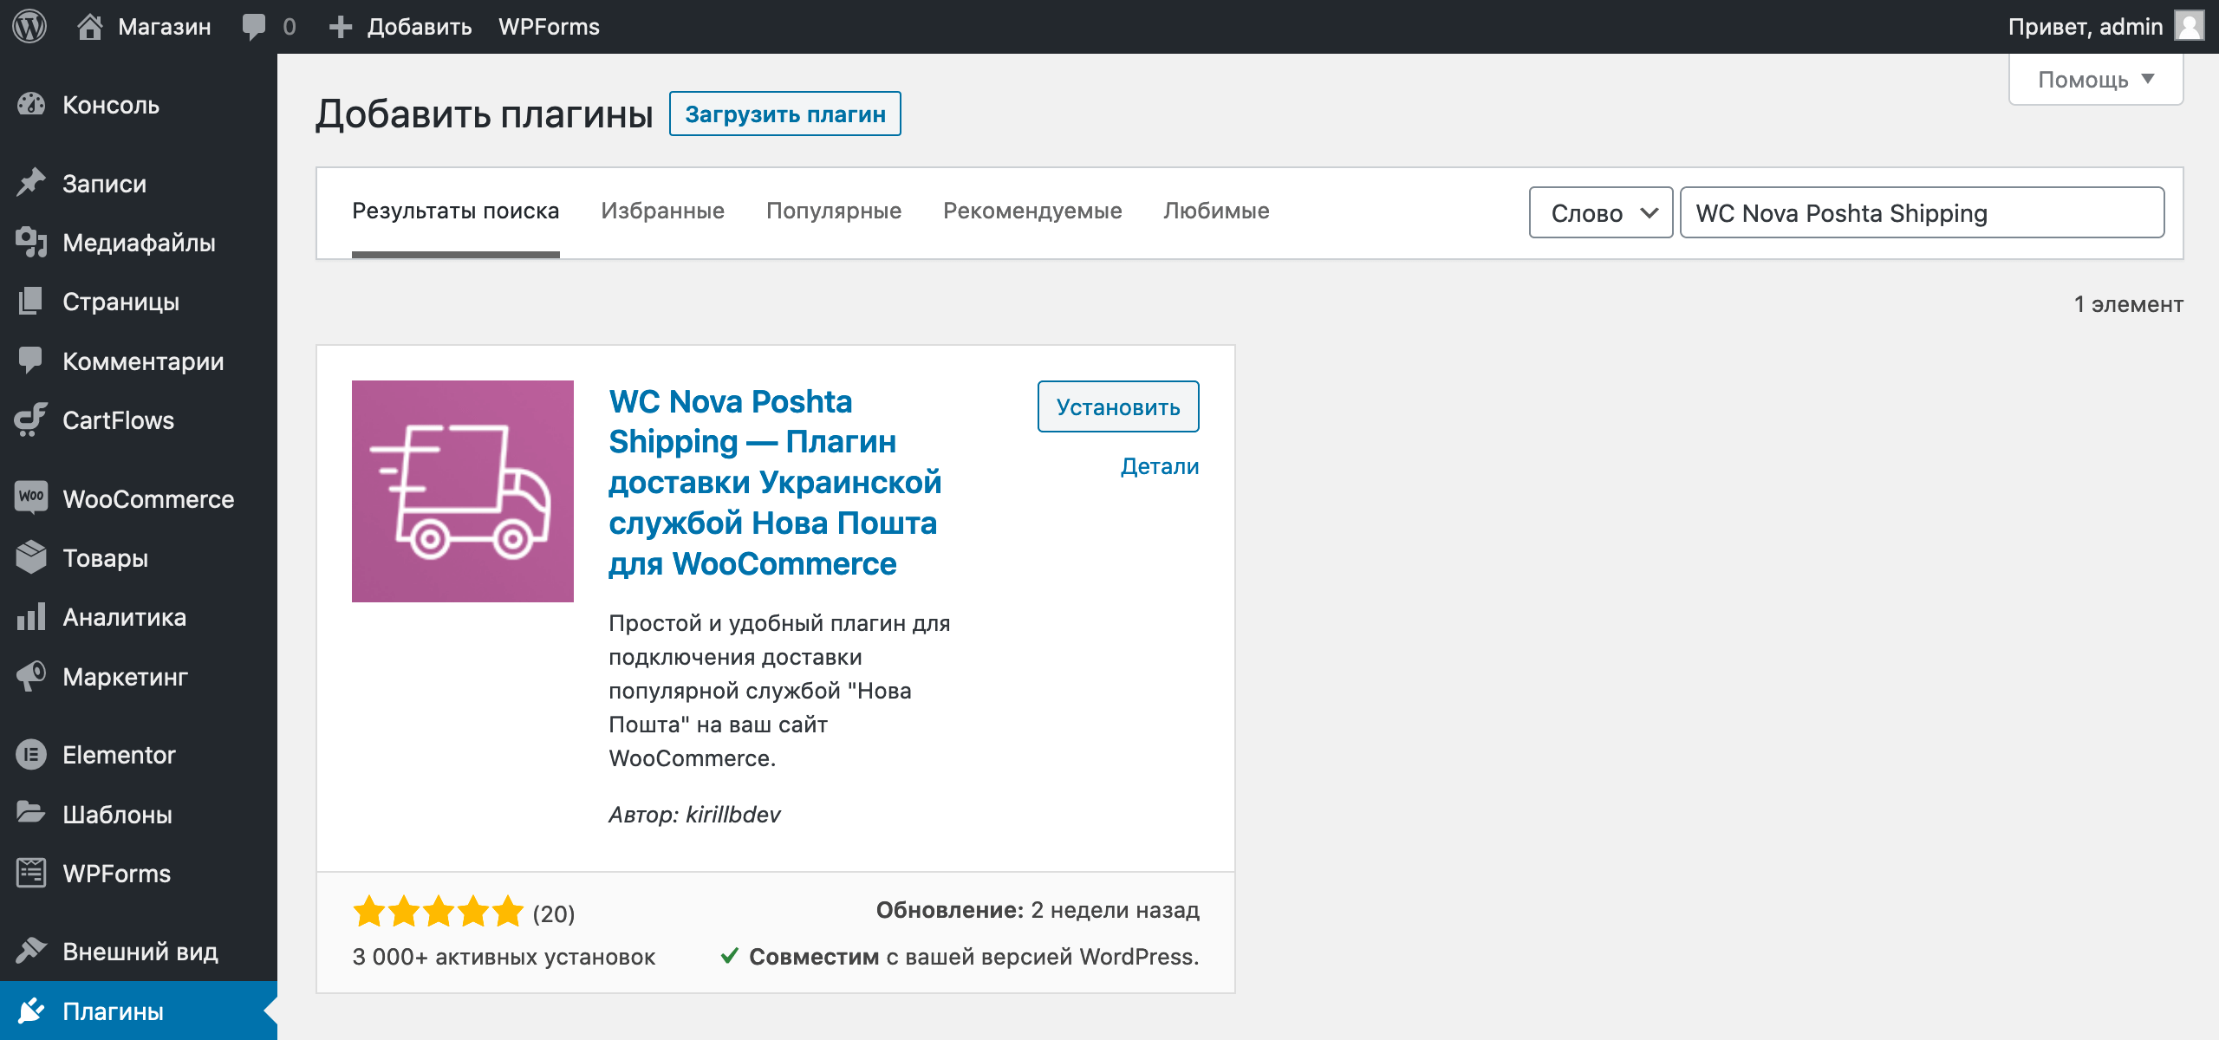Click the Шаблоны folder icon

click(x=31, y=813)
